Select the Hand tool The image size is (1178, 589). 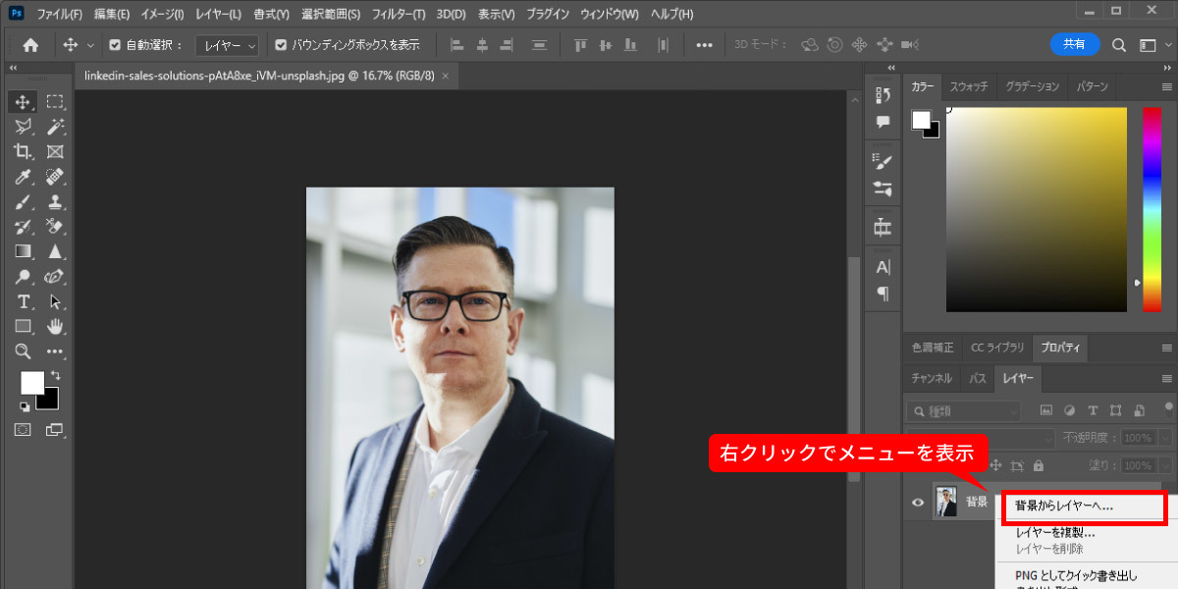pos(56,326)
